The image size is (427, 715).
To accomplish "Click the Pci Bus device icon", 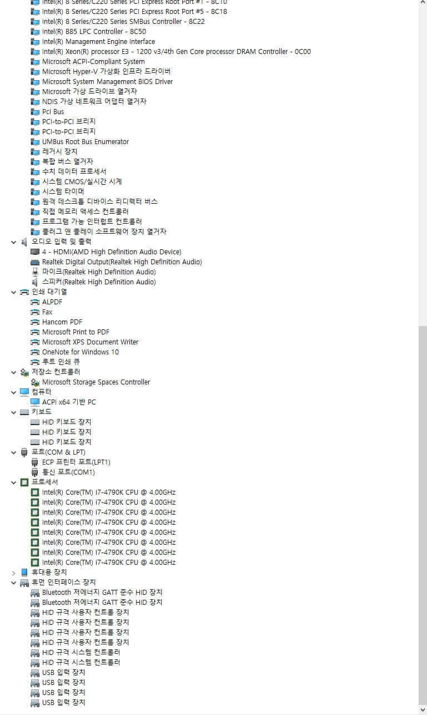I will tap(35, 111).
